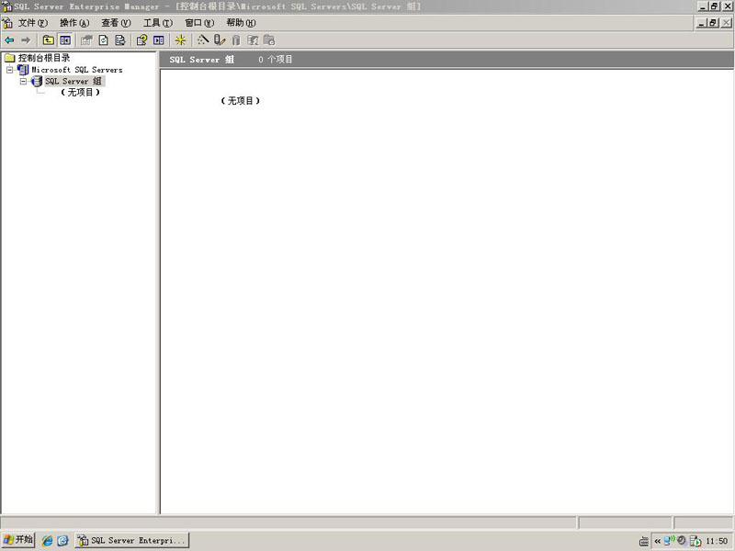735x551 pixels.
Task: Open the 工具(T) menu
Action: pos(157,23)
